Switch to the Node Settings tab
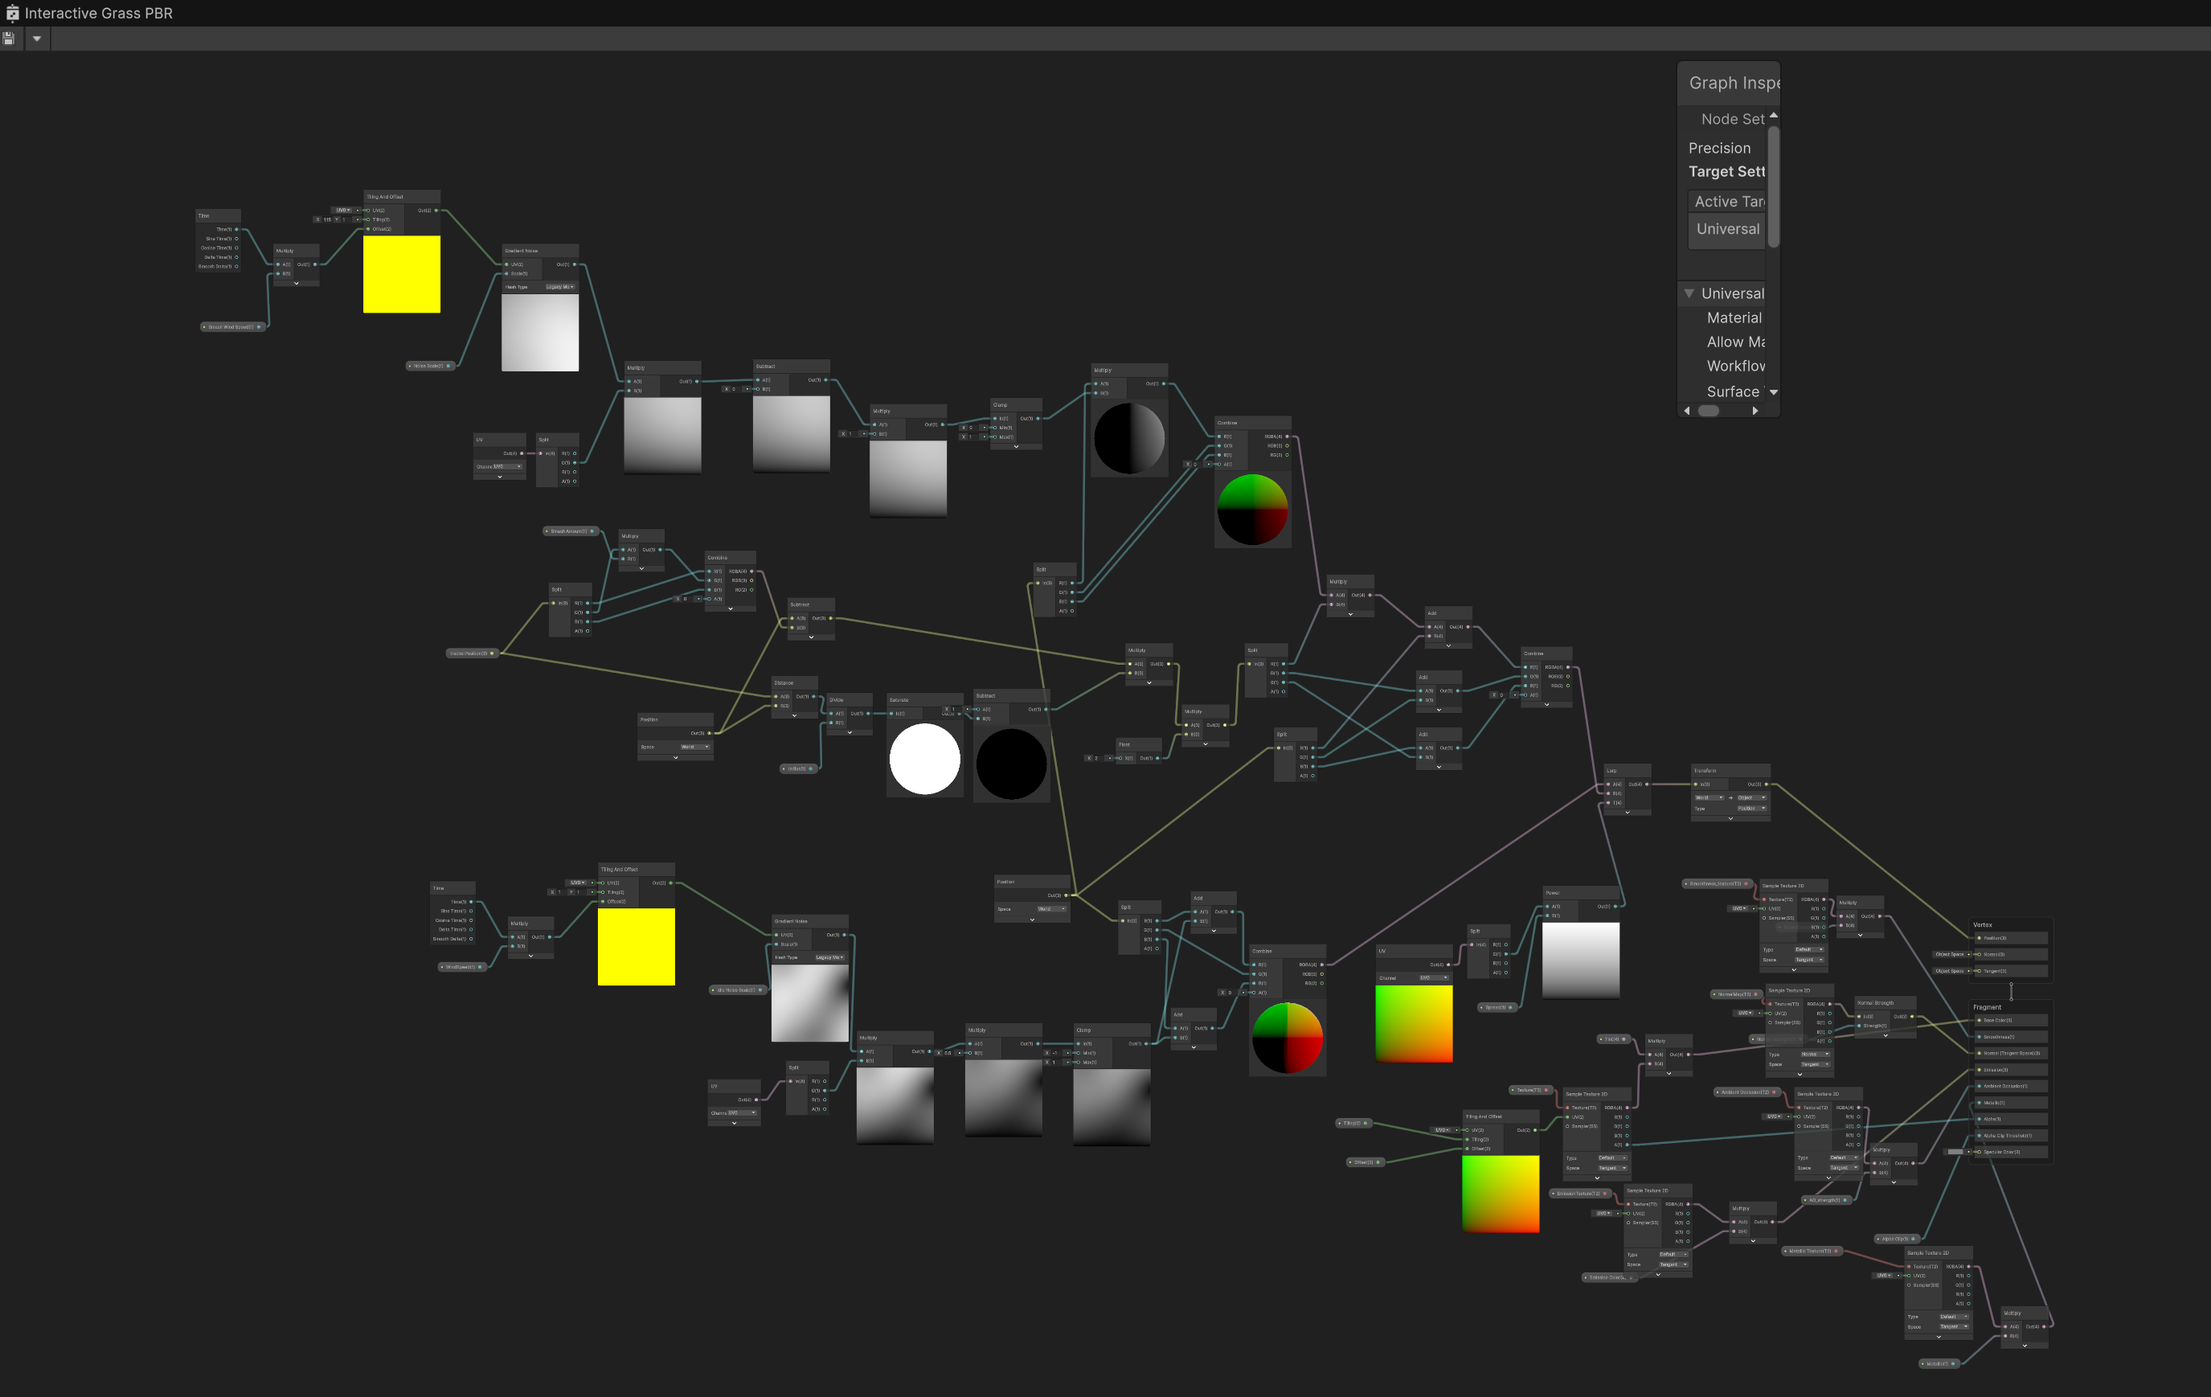Screen dimensions: 2211x1397 (1731, 118)
